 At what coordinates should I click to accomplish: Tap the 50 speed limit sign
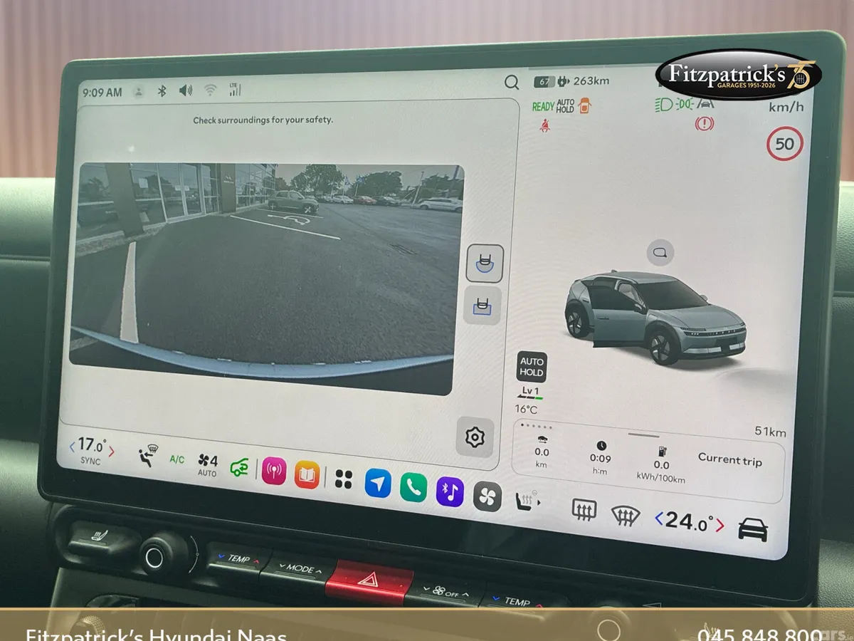point(784,144)
